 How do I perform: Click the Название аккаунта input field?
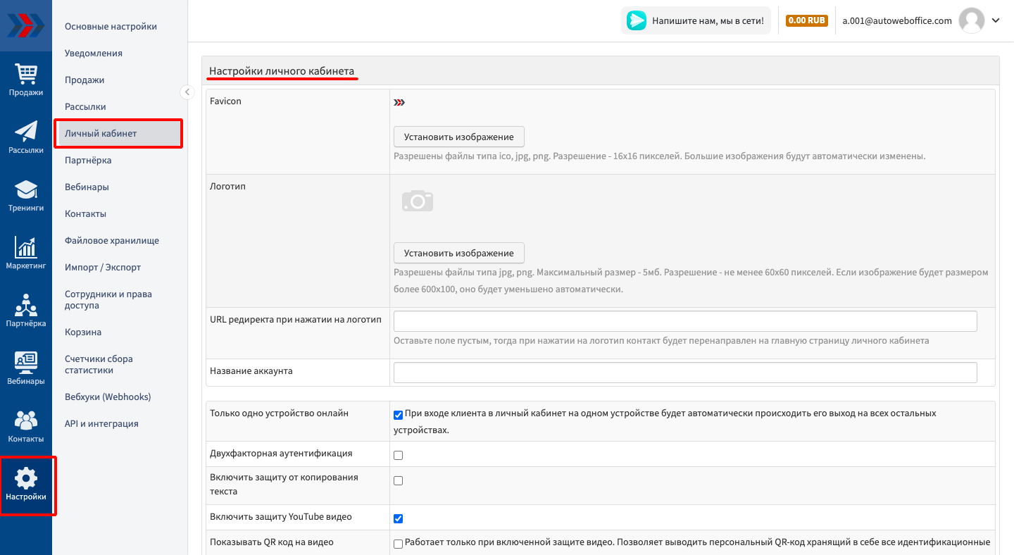coord(684,373)
